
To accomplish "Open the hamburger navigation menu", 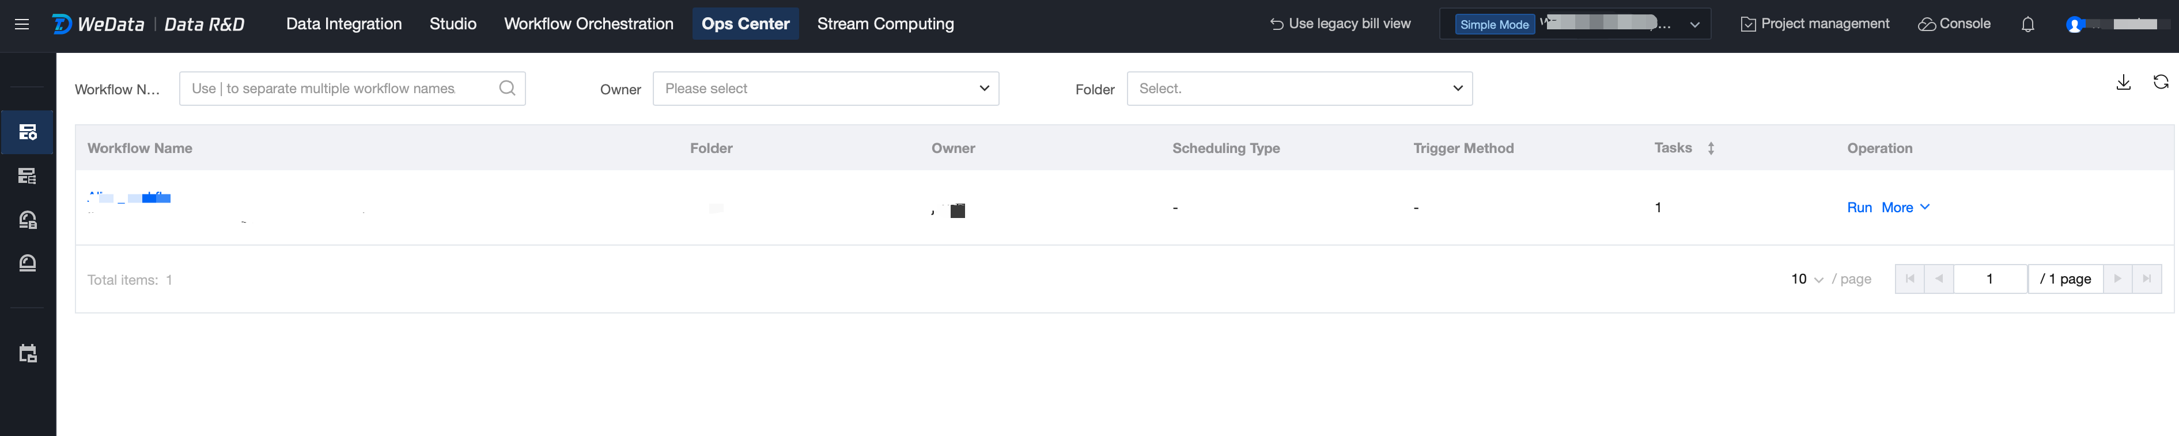I will (22, 24).
